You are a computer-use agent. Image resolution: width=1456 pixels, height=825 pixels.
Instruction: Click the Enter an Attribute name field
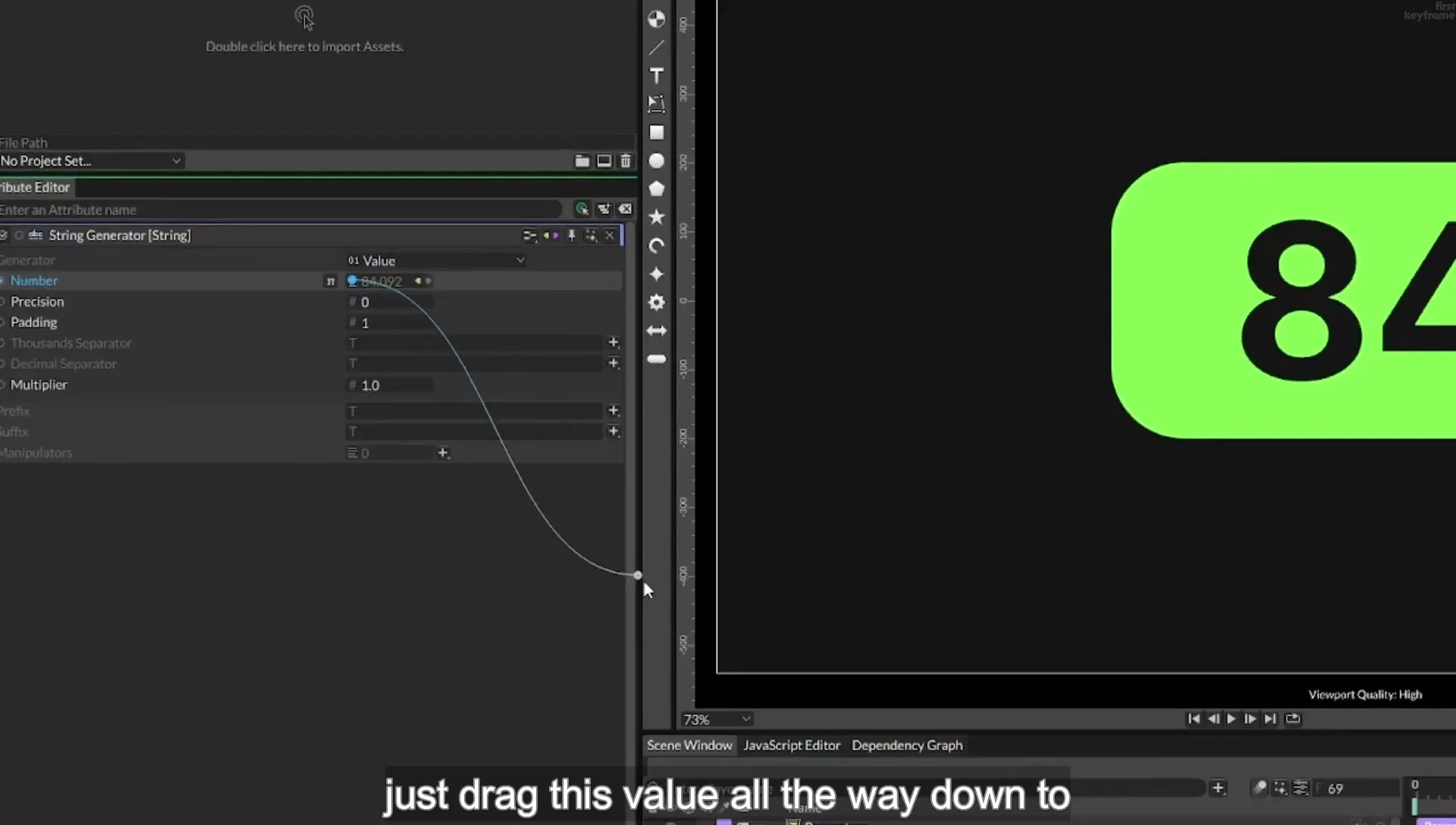[x=281, y=210]
